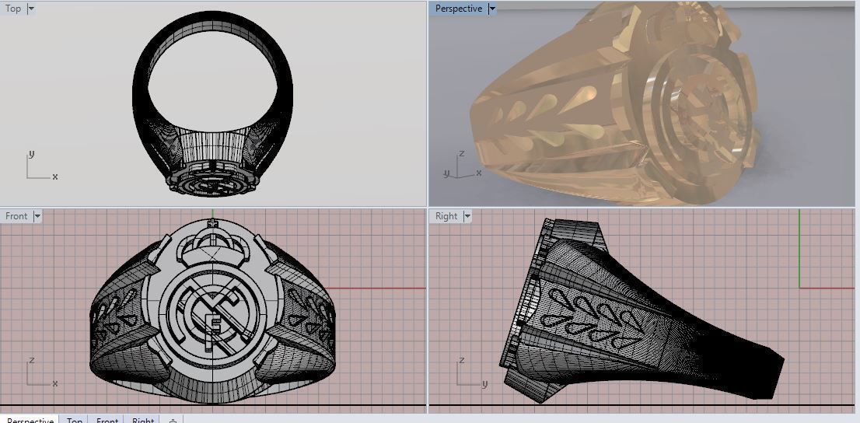Select the ring side profile in Right viewport
Viewport: 860px width, 423px height.
641,310
